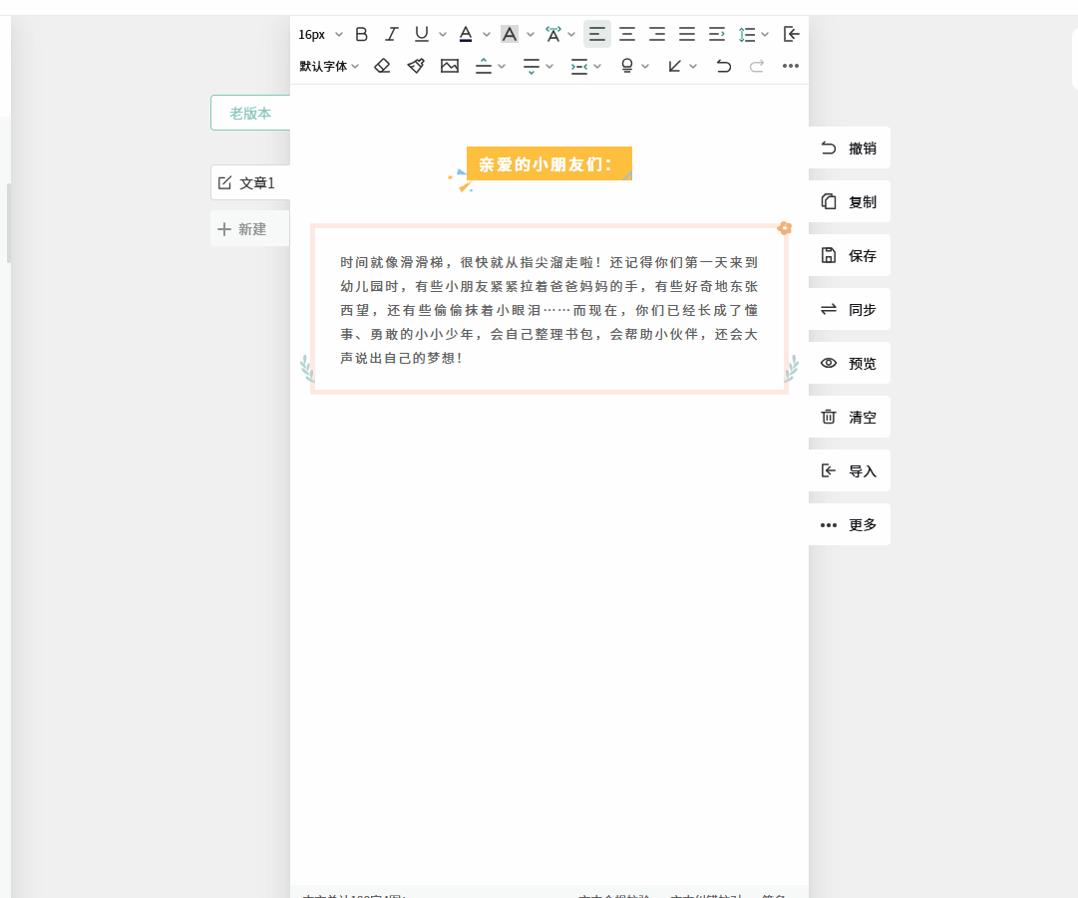
Task: Expand the side margin dropdown arrow
Action: 597,66
